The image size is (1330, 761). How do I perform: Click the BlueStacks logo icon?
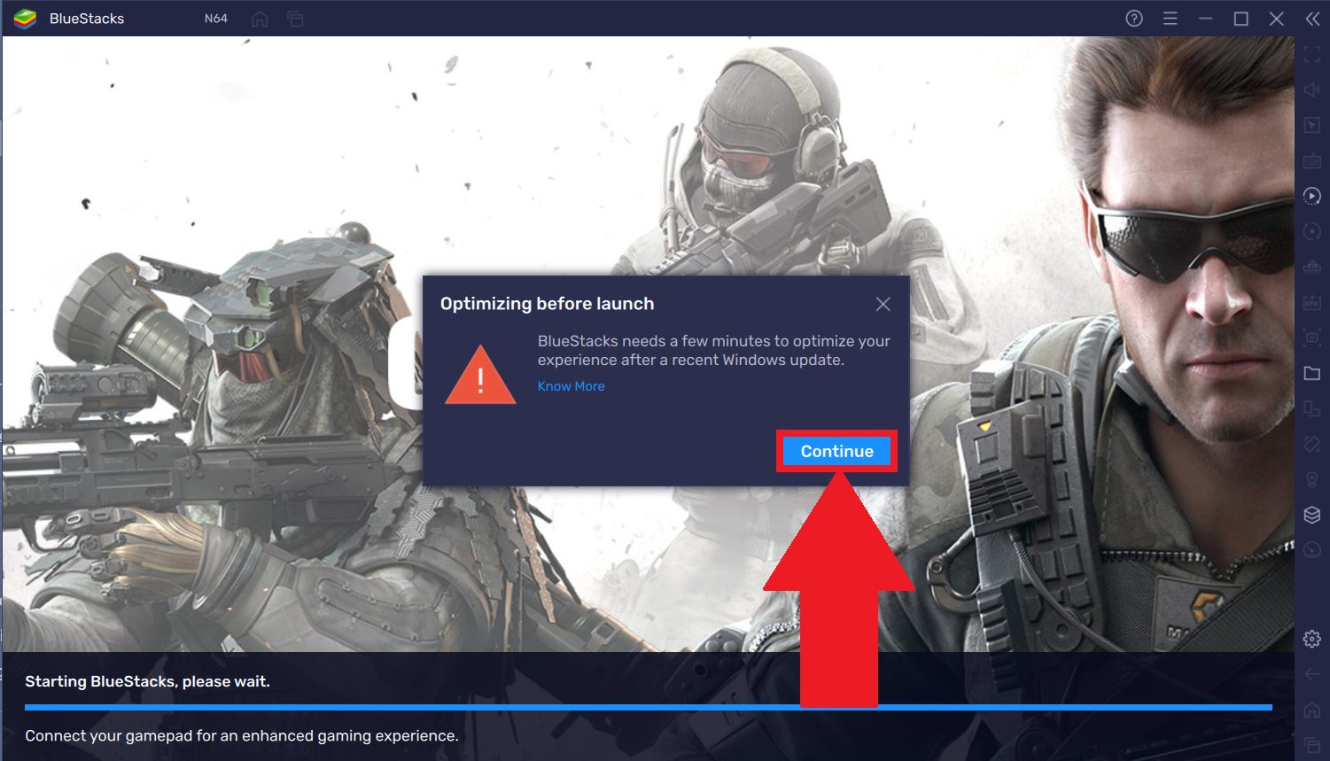(x=25, y=19)
